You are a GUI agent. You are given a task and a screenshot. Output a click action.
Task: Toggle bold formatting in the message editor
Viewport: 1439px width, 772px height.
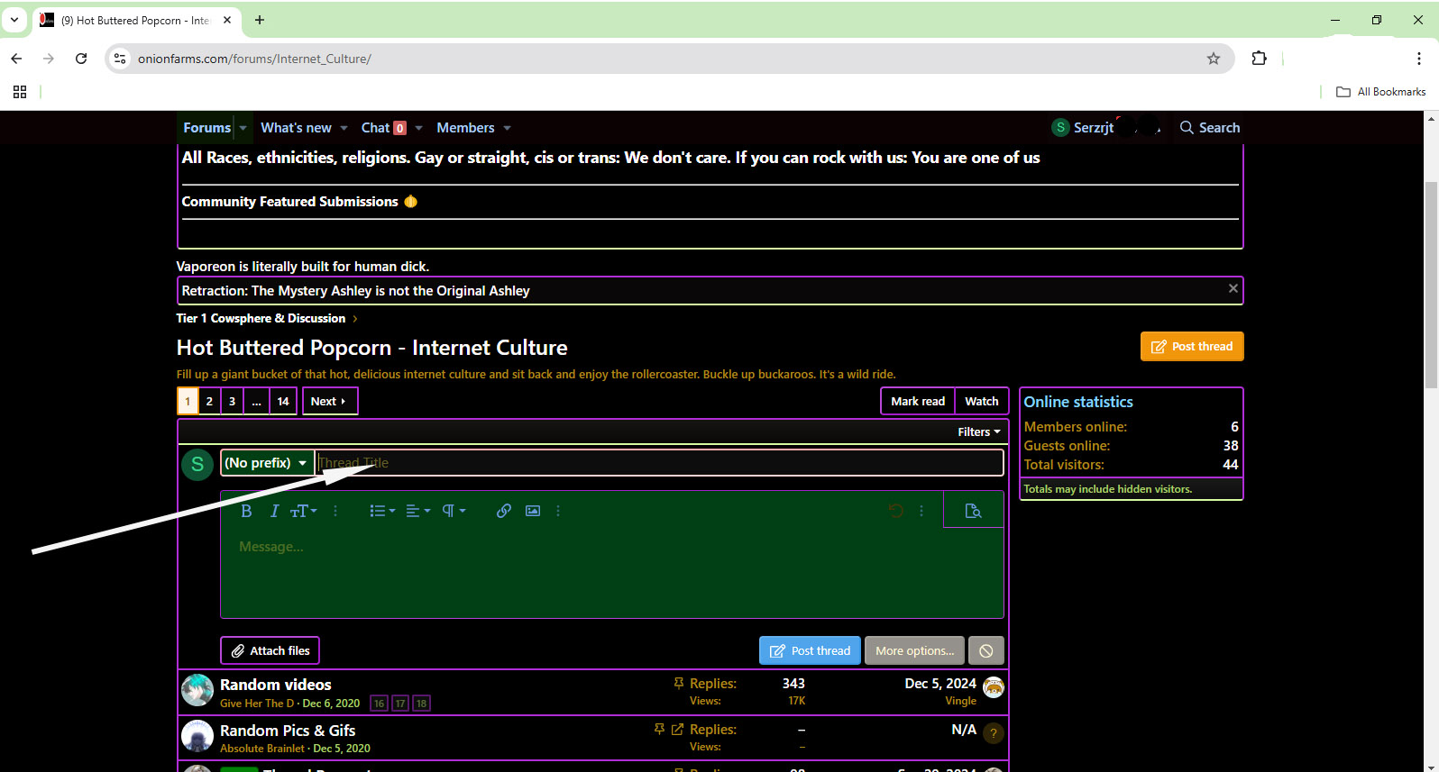[246, 511]
